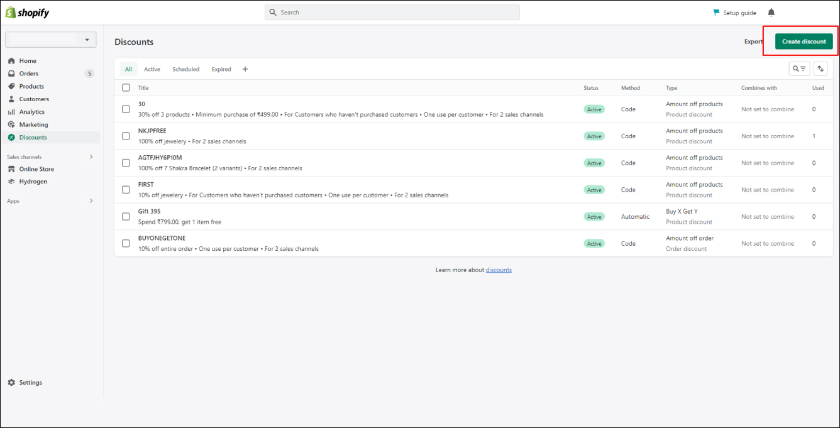
Task: Click the Discounts badge icon
Action: (11, 137)
